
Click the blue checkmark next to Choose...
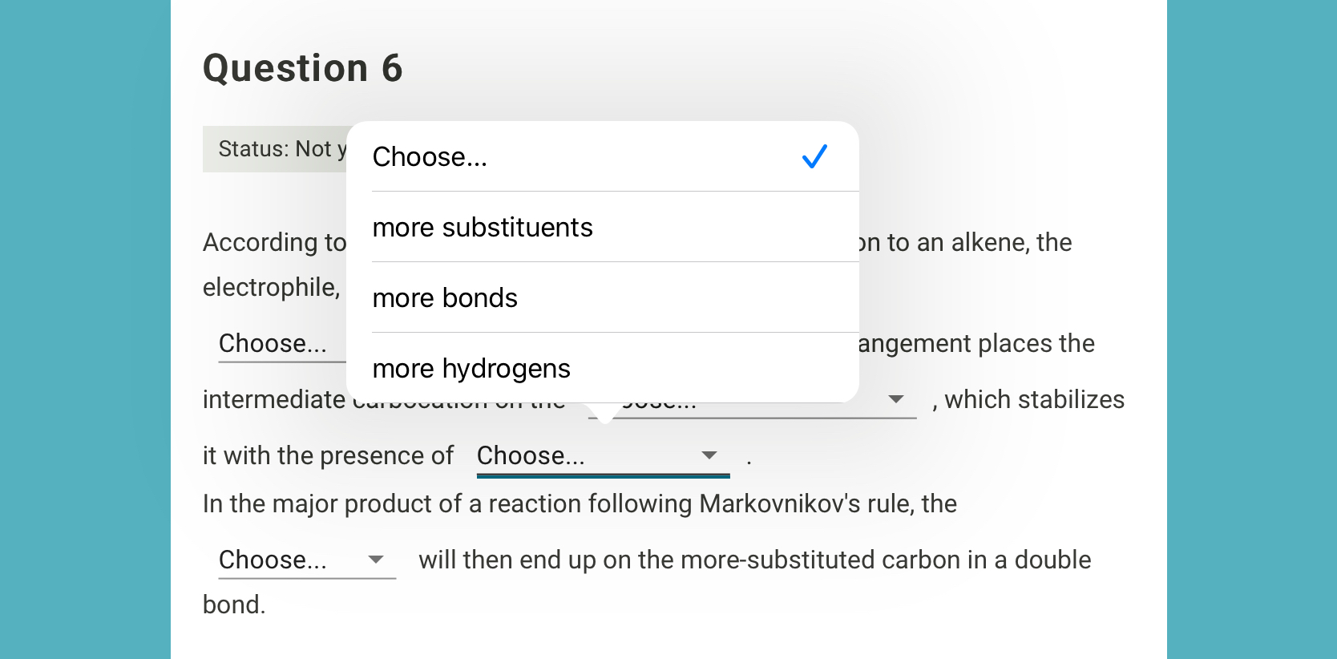tap(814, 156)
